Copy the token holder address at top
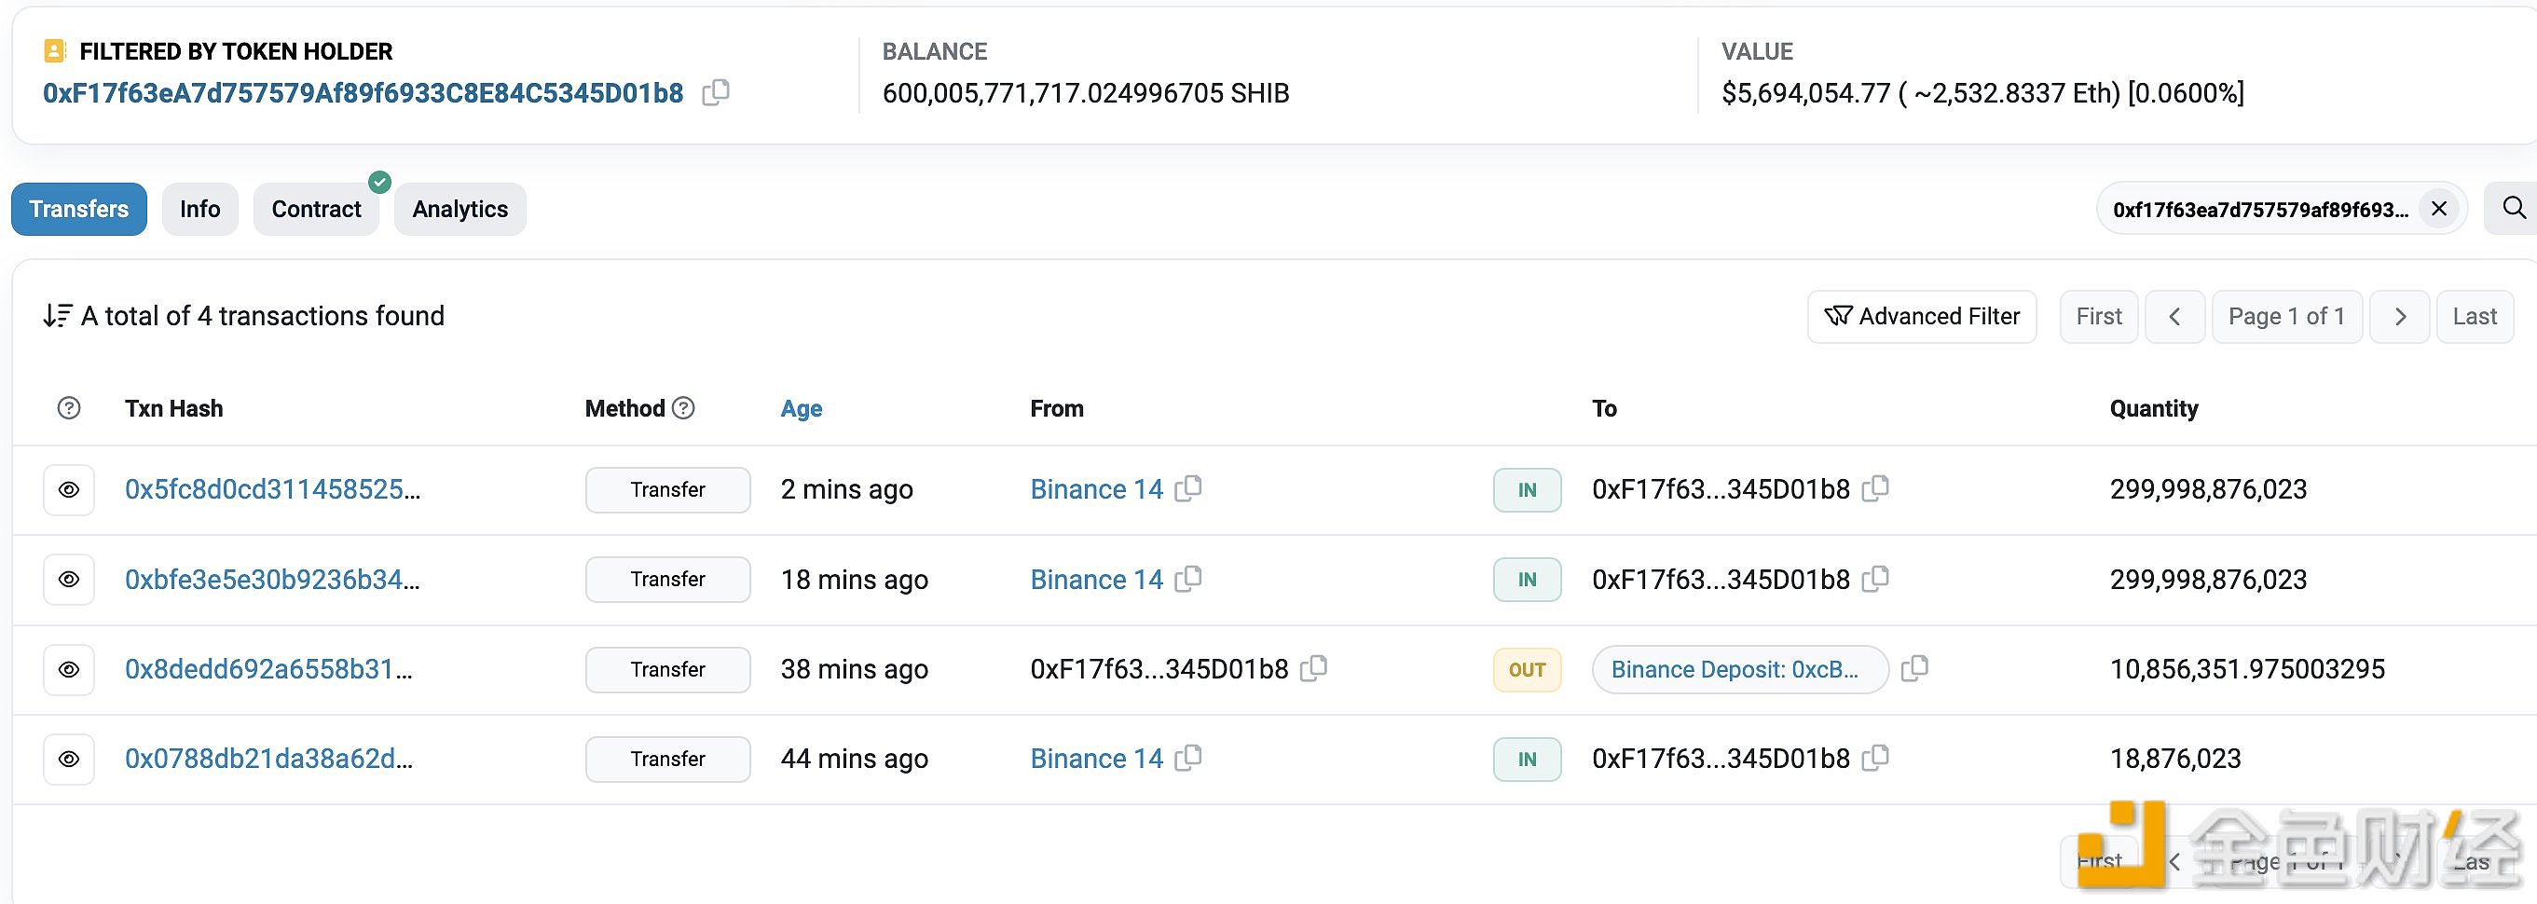2537x904 pixels. click(715, 92)
